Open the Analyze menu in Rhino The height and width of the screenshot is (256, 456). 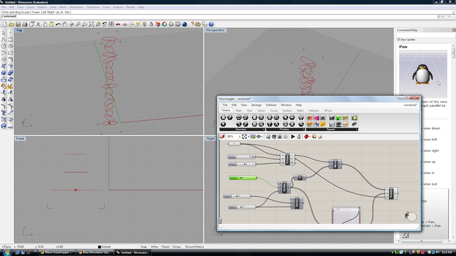click(118, 7)
